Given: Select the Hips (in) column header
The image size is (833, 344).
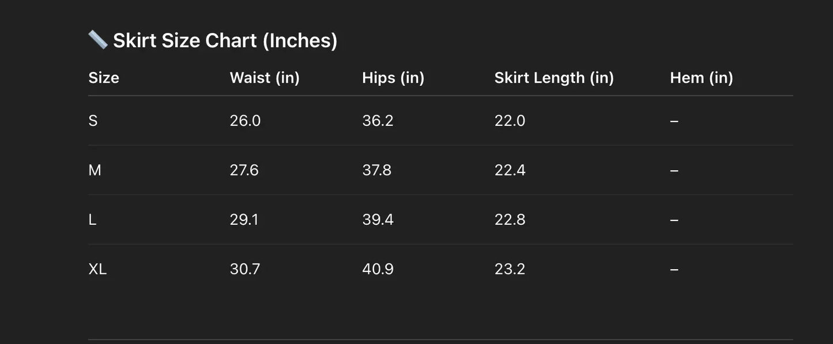Looking at the screenshot, I should [393, 78].
